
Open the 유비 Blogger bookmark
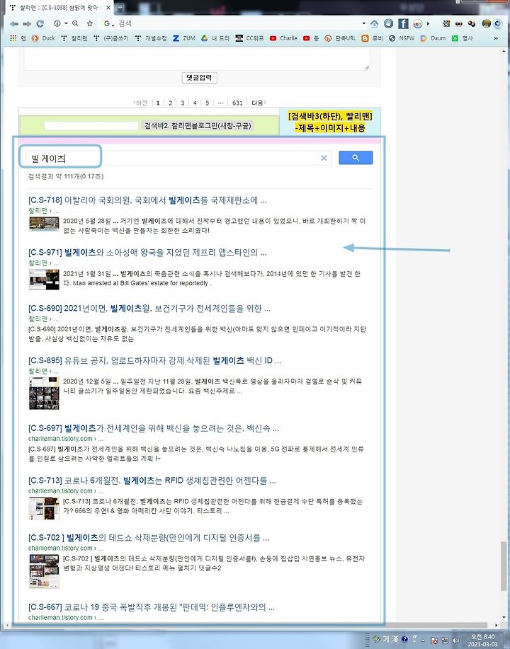(x=372, y=38)
